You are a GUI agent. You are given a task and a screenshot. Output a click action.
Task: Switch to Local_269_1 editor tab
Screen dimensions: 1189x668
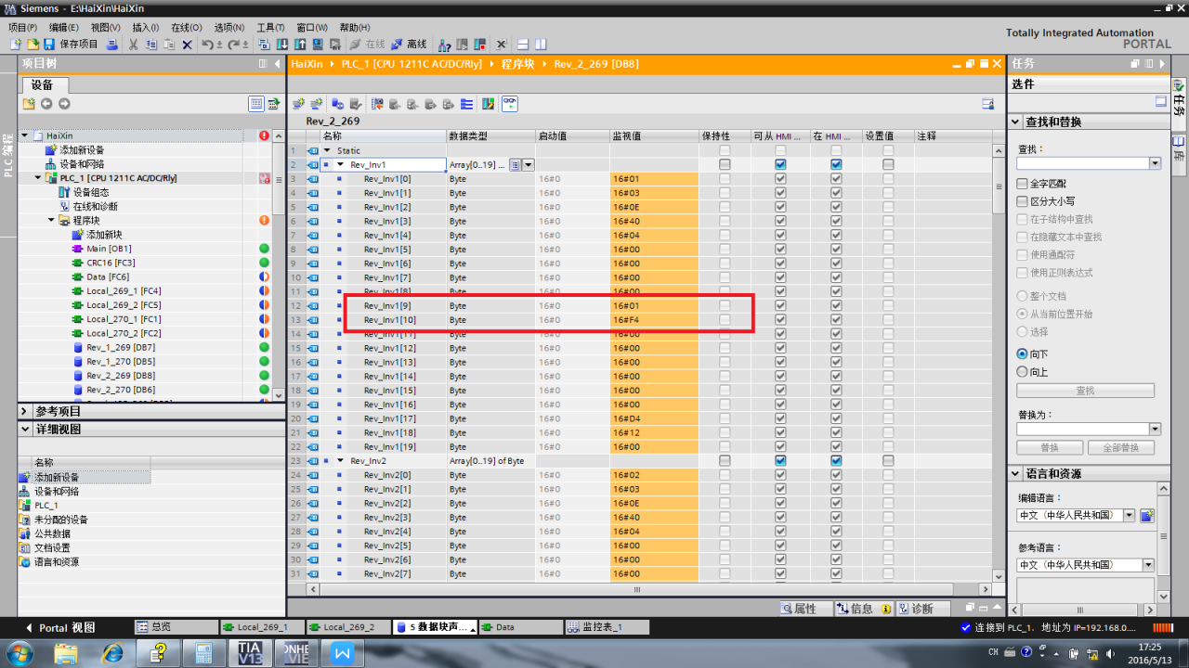point(261,627)
